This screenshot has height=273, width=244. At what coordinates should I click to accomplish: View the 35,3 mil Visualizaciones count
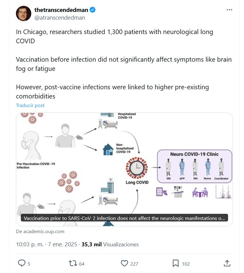(x=110, y=244)
